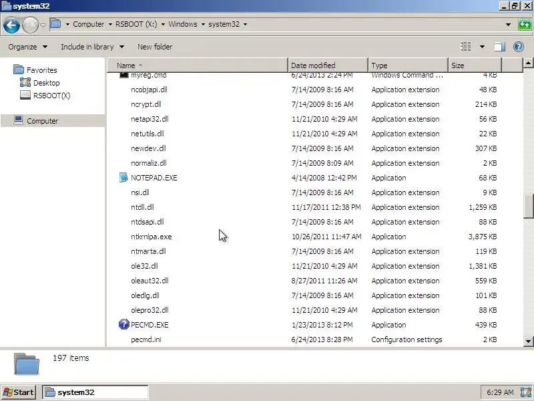Click the 6:29 AM clock in tray
Screen dimensions: 534x401
click(x=500, y=392)
